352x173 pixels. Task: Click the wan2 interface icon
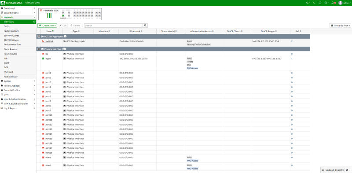click(x=43, y=166)
